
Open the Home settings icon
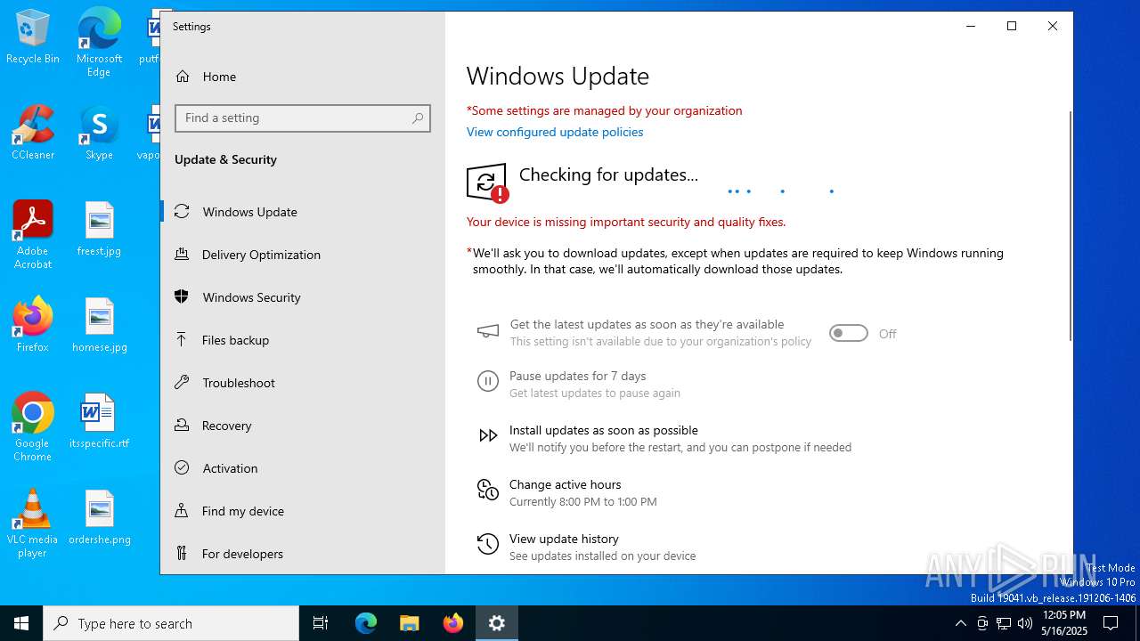(x=183, y=77)
